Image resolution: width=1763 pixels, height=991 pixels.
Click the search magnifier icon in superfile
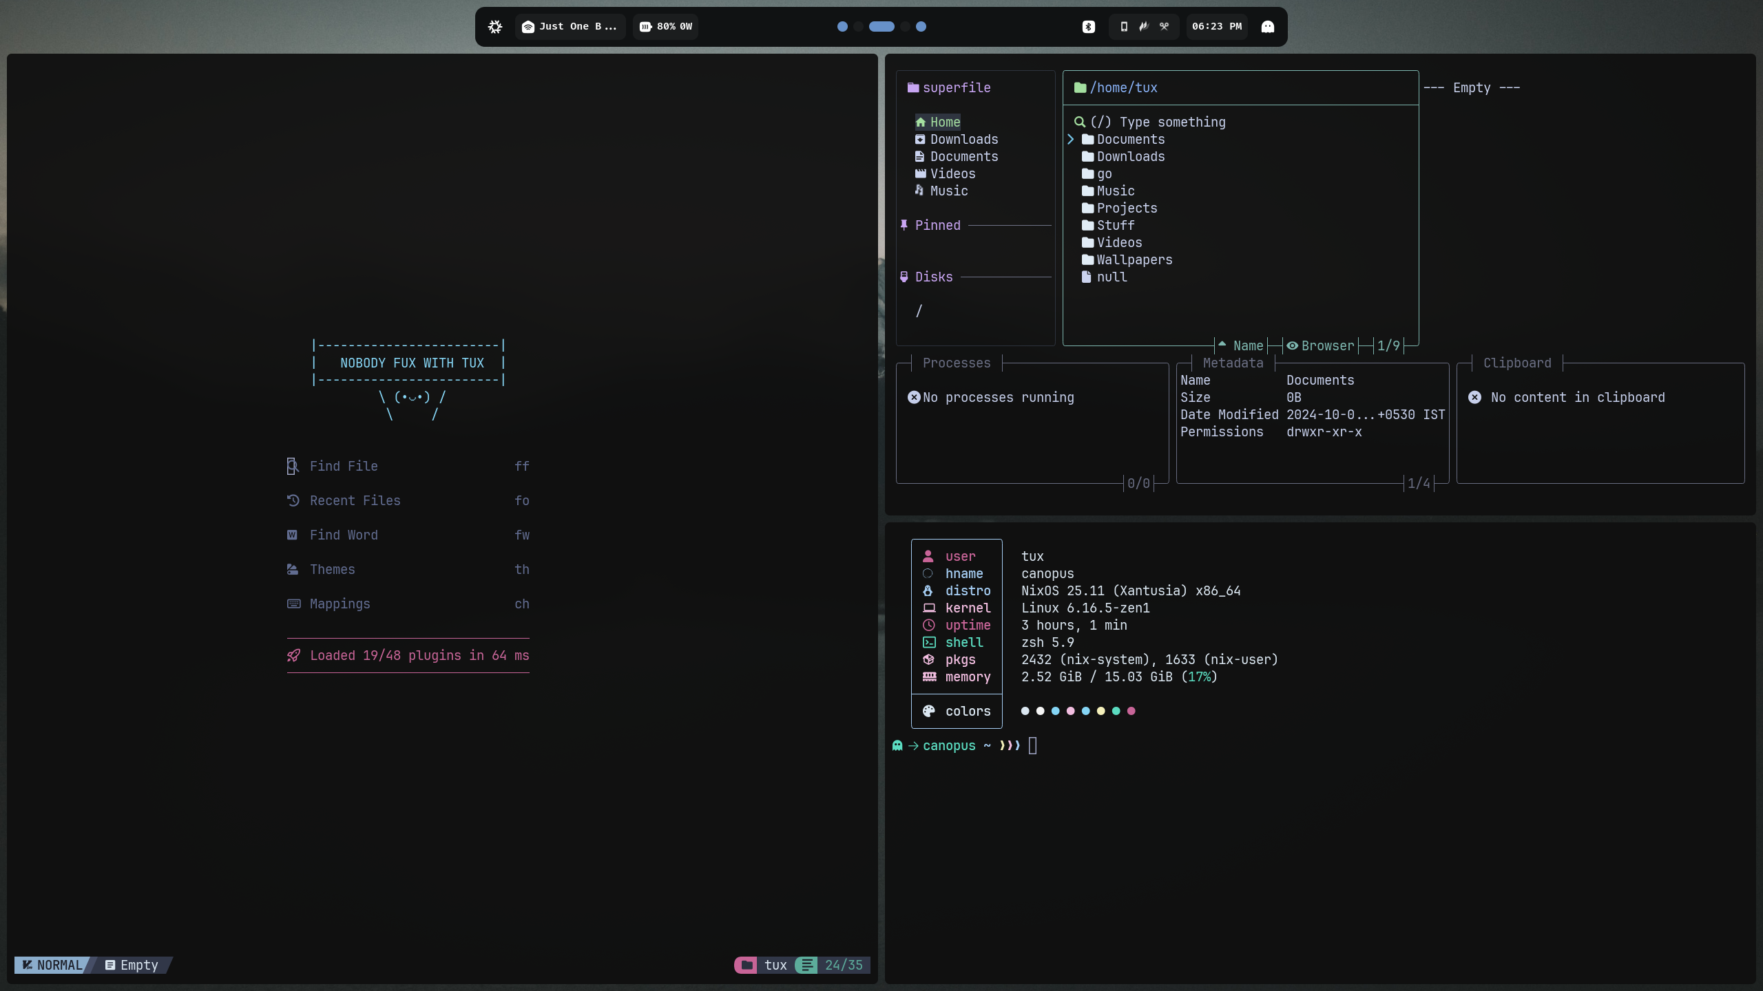click(1080, 122)
